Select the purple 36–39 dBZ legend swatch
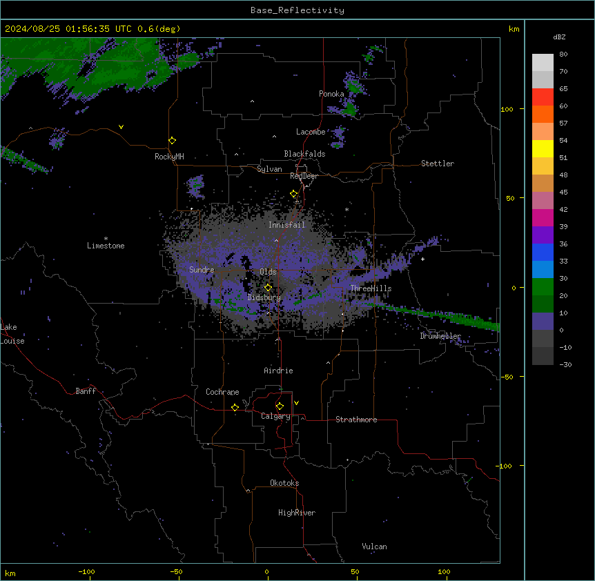 [x=543, y=235]
